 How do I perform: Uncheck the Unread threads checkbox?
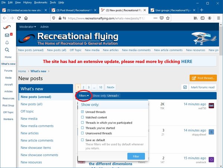pos(83,112)
